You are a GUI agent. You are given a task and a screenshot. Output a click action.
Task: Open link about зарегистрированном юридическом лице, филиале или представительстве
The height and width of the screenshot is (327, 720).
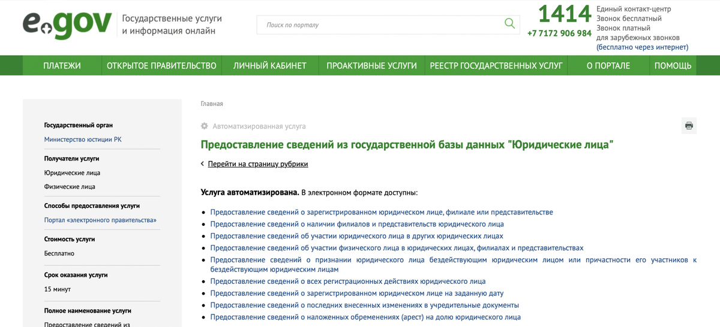382,212
